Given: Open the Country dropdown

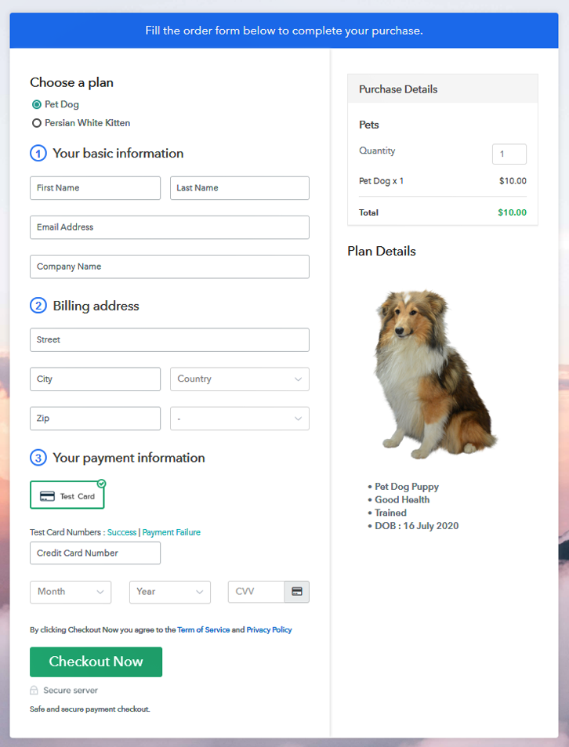Looking at the screenshot, I should [x=239, y=379].
